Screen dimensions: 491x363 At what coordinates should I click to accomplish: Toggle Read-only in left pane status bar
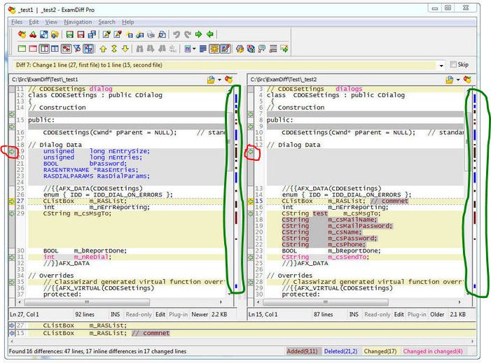point(139,314)
